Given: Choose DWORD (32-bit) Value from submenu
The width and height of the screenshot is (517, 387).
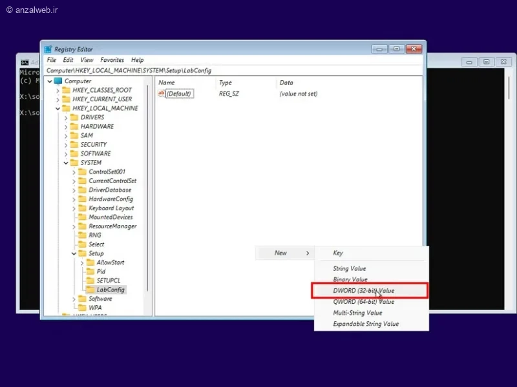Looking at the screenshot, I should [363, 291].
